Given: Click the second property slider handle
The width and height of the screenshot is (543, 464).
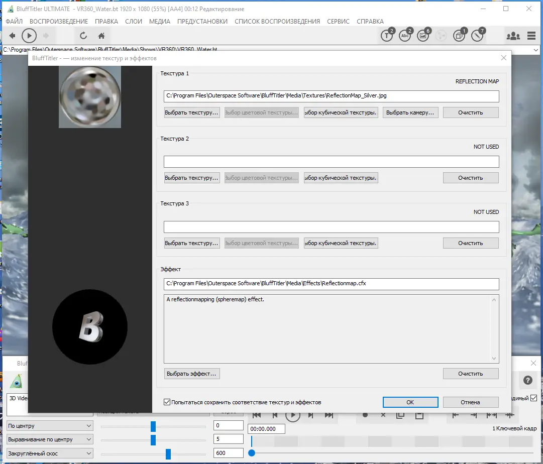Looking at the screenshot, I should click(x=153, y=440).
